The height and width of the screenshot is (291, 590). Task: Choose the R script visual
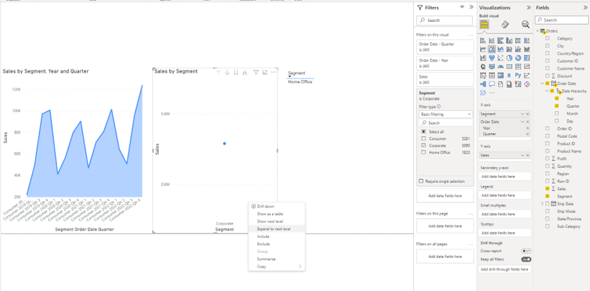click(510, 75)
